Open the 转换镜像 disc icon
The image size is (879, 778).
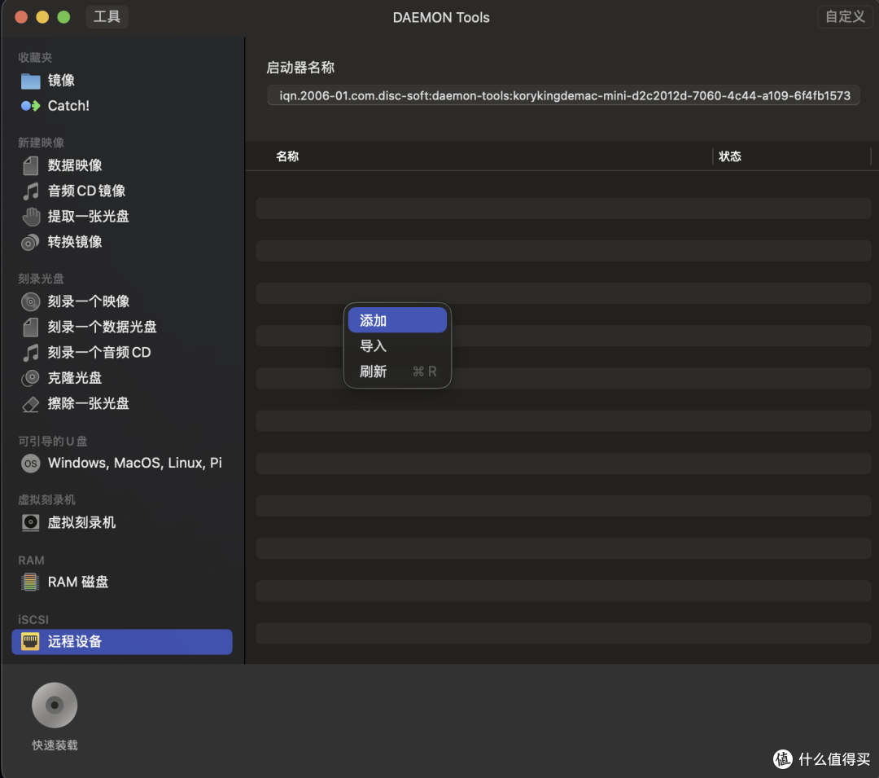pyautogui.click(x=30, y=242)
